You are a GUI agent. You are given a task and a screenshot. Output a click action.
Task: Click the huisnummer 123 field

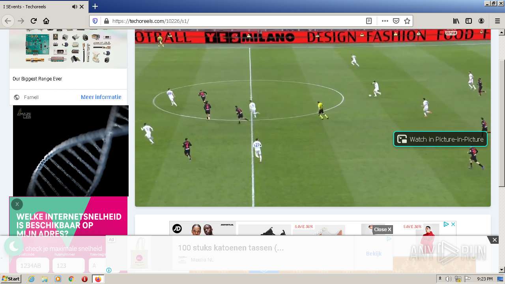coord(69,265)
